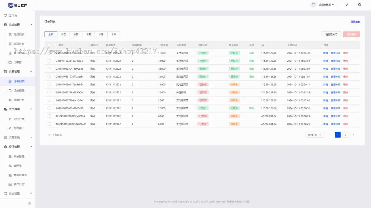Viewport: 371px width, 208px height.
Task: Switch to the 今日 filter tab
Action: coord(63,35)
